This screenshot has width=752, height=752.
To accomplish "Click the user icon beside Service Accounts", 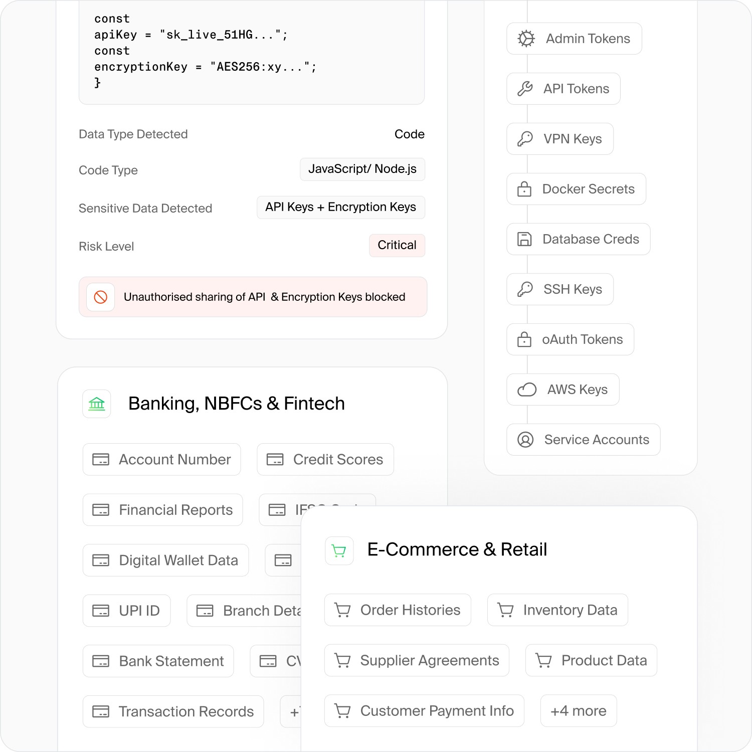I will pos(525,440).
